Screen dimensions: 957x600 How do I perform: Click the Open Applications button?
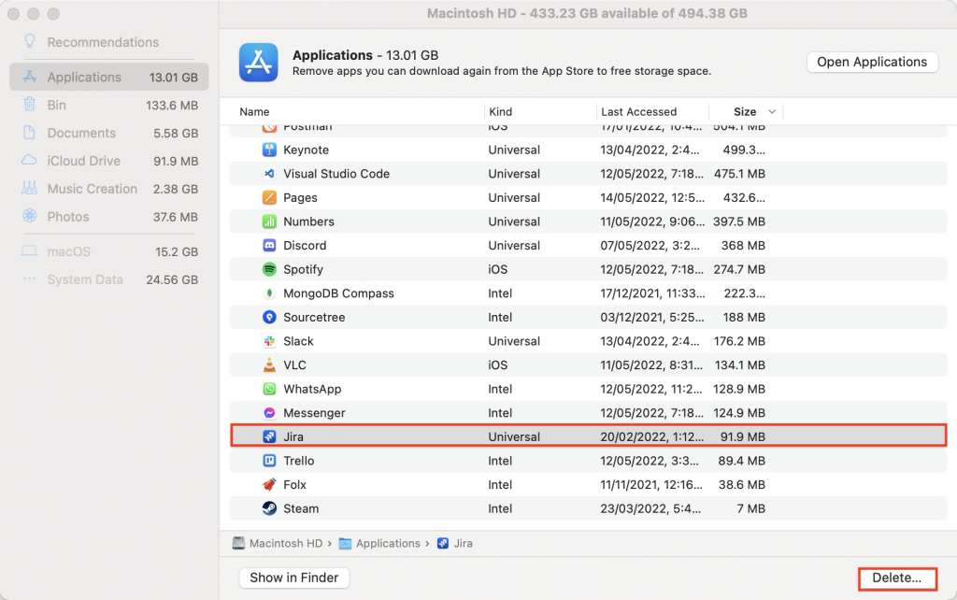point(872,62)
